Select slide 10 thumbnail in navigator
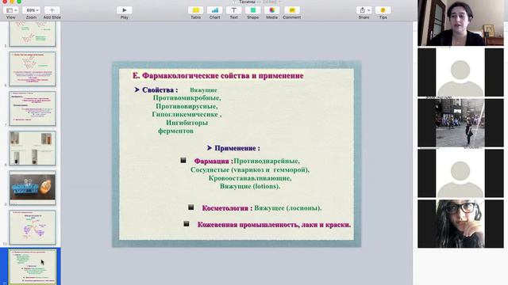The height and width of the screenshot is (285, 508). 33,227
